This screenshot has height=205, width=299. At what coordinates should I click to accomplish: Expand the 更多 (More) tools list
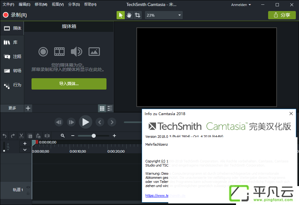12,108
